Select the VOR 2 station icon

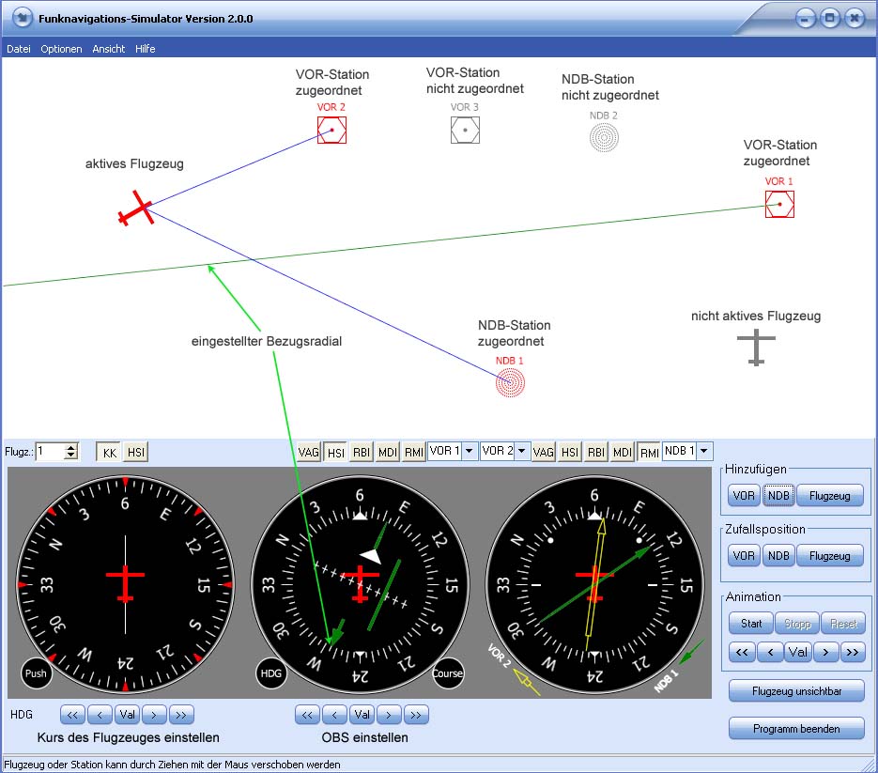point(331,130)
